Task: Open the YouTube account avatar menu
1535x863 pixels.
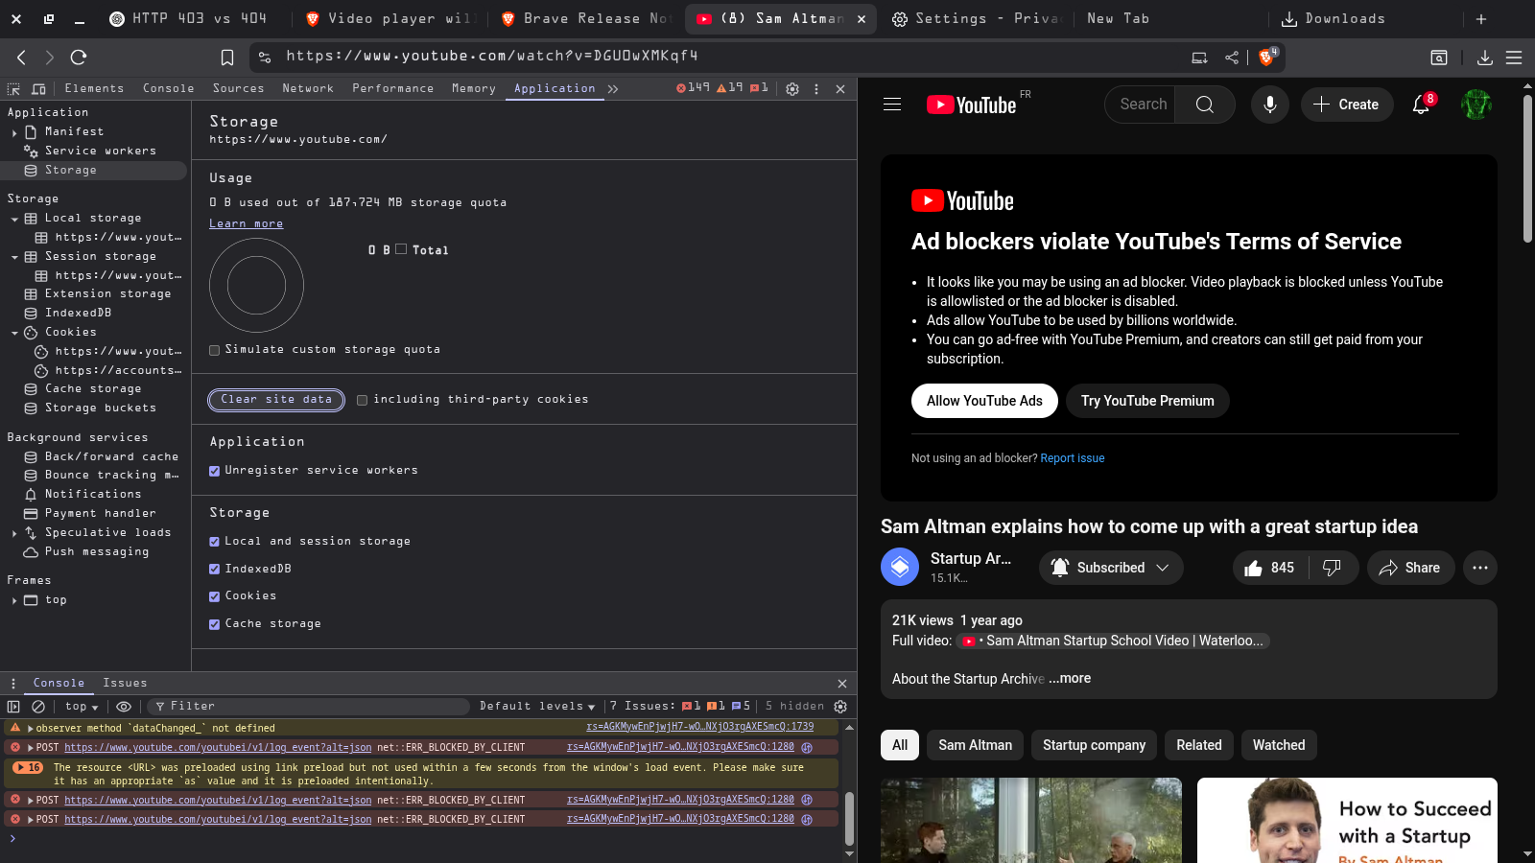Action: tap(1476, 105)
